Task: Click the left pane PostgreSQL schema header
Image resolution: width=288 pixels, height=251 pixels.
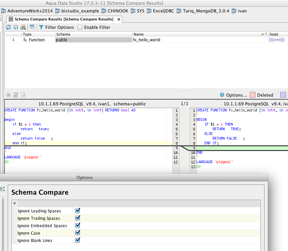Action: [x=92, y=104]
